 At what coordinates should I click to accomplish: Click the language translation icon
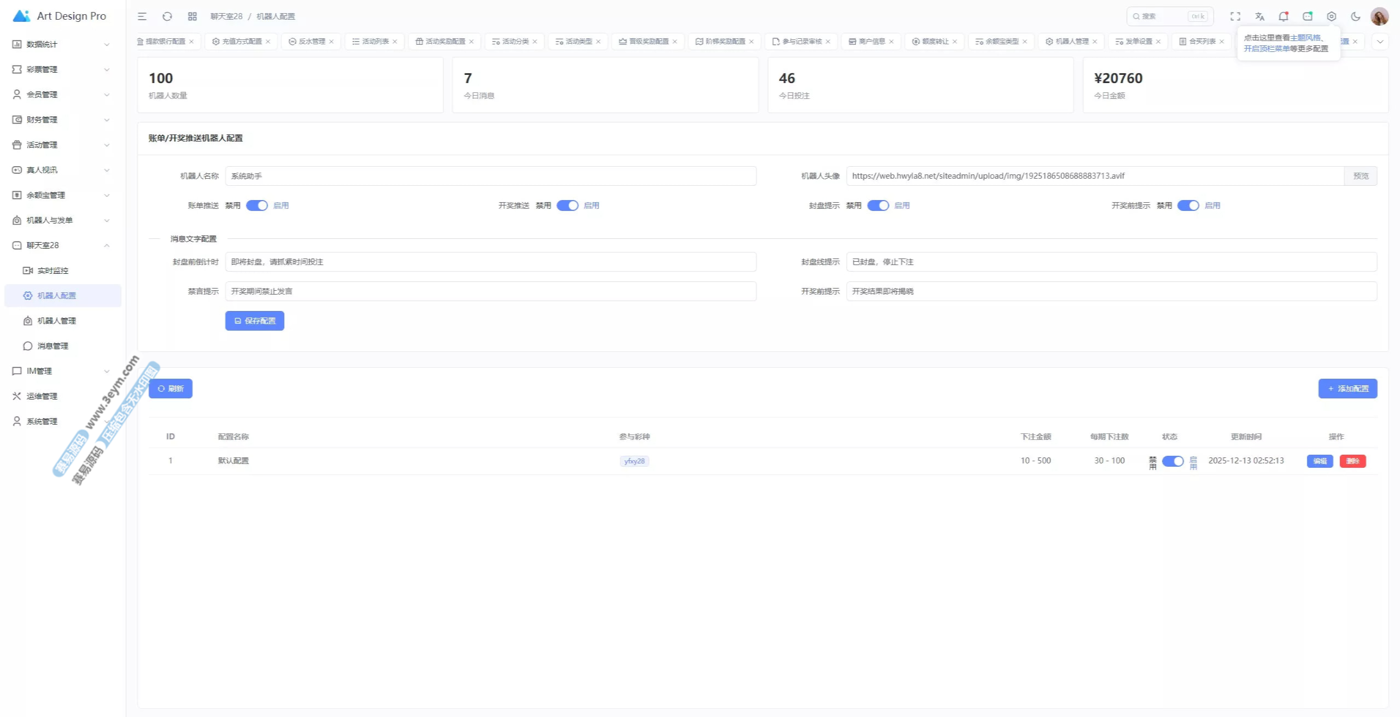coord(1259,16)
